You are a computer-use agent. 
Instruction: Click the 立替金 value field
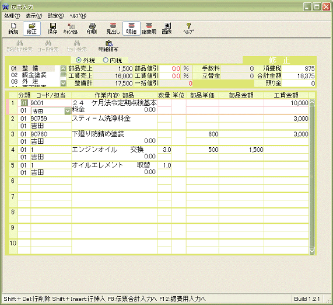coord(237,76)
